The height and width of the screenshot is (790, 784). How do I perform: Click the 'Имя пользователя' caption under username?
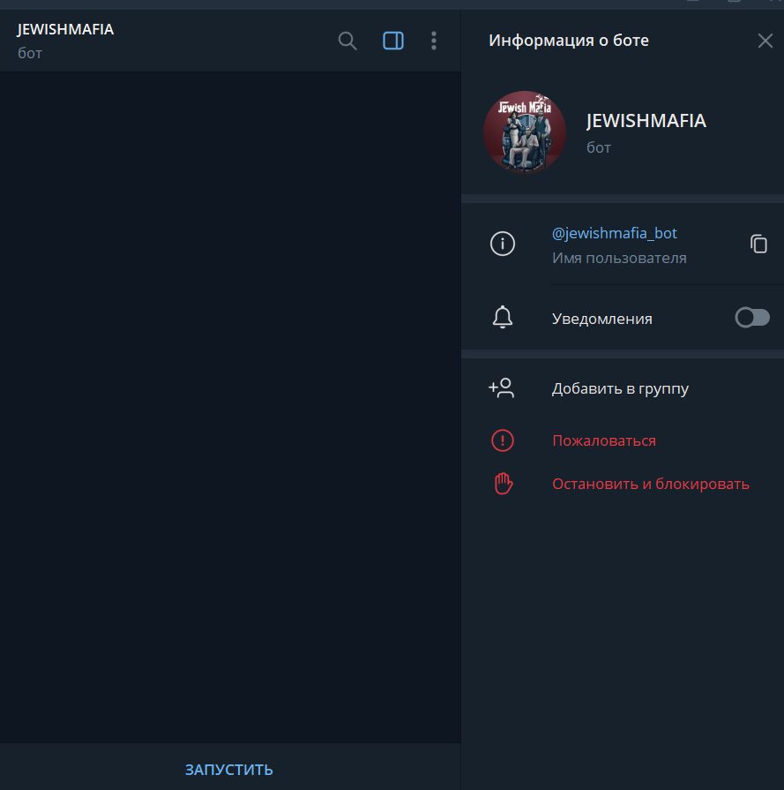pos(619,259)
